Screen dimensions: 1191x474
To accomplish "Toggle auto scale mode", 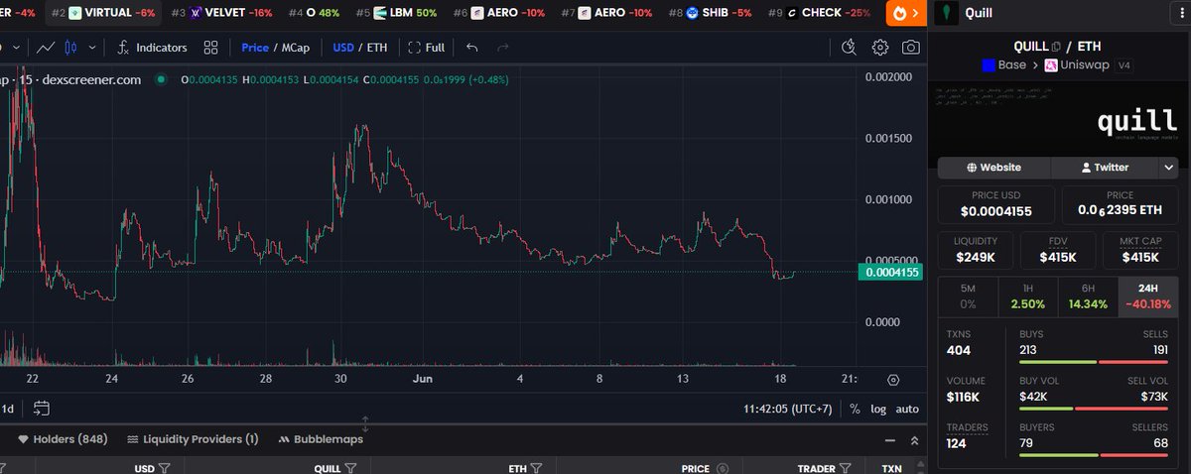I will pos(907,409).
